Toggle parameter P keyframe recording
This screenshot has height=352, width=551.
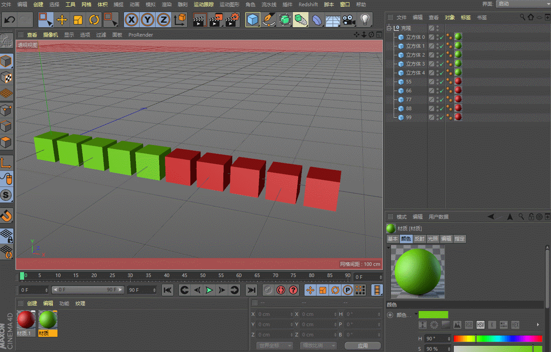point(348,290)
